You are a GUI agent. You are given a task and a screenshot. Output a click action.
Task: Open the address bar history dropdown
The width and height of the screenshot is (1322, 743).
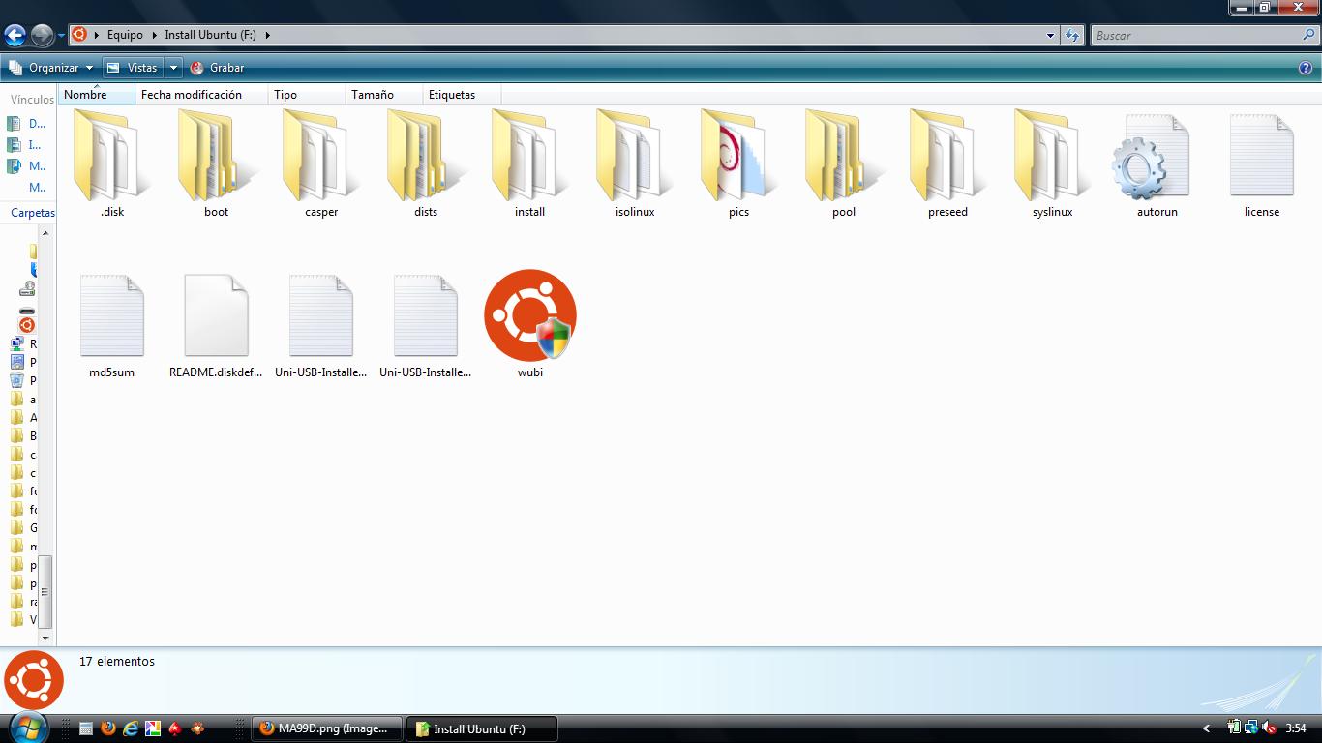[x=1050, y=35]
